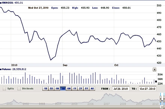Click the Volume legend label
The width and height of the screenshot is (165, 109).
[x=7, y=69]
